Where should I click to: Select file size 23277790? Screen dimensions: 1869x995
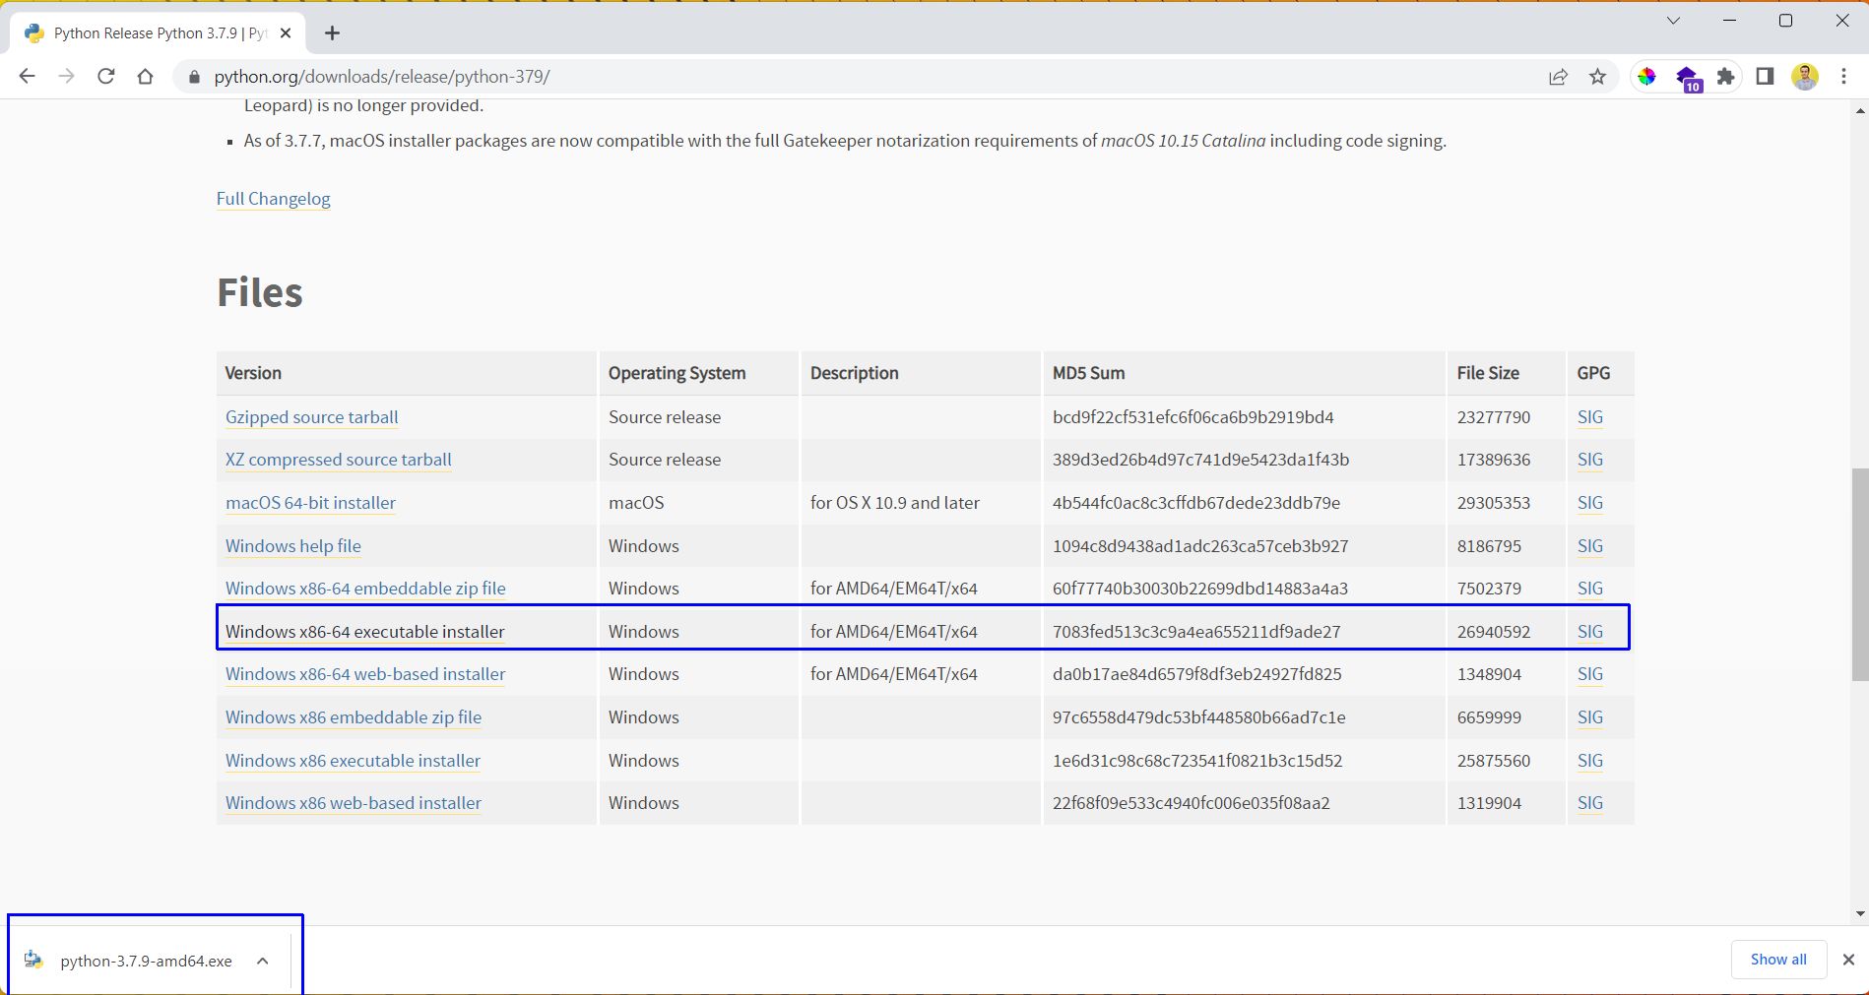[x=1494, y=417]
